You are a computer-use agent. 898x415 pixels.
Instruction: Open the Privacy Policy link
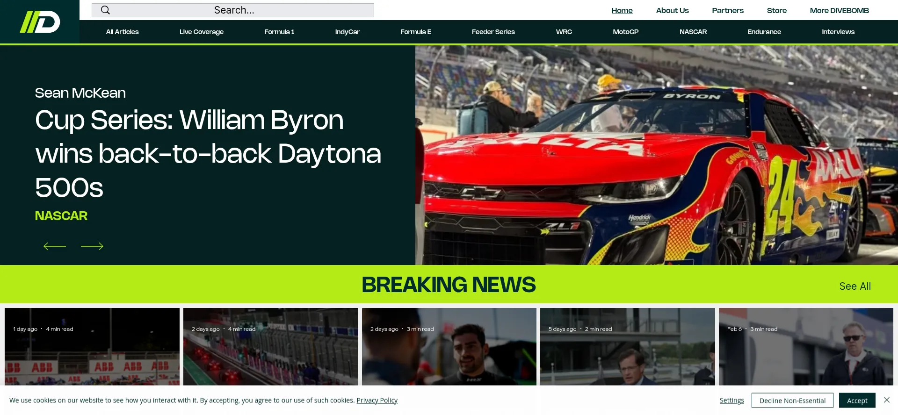tap(377, 400)
